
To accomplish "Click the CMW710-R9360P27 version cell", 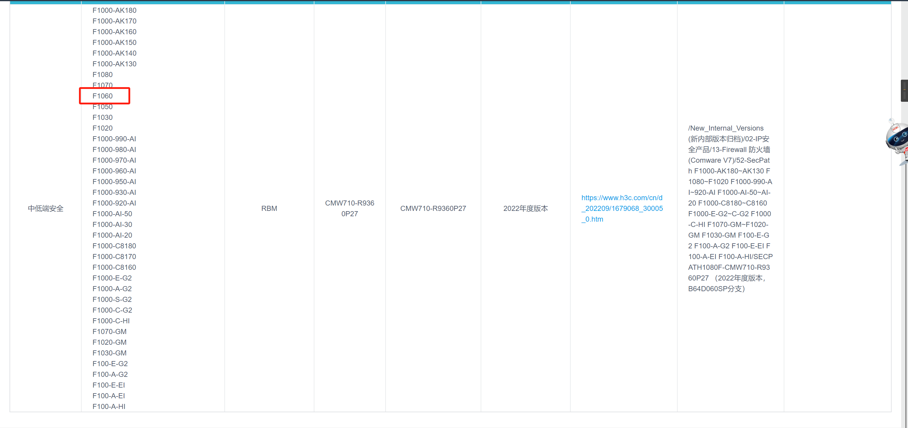I will [x=433, y=208].
